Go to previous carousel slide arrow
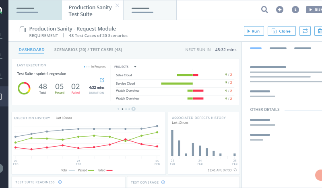 click(118, 109)
